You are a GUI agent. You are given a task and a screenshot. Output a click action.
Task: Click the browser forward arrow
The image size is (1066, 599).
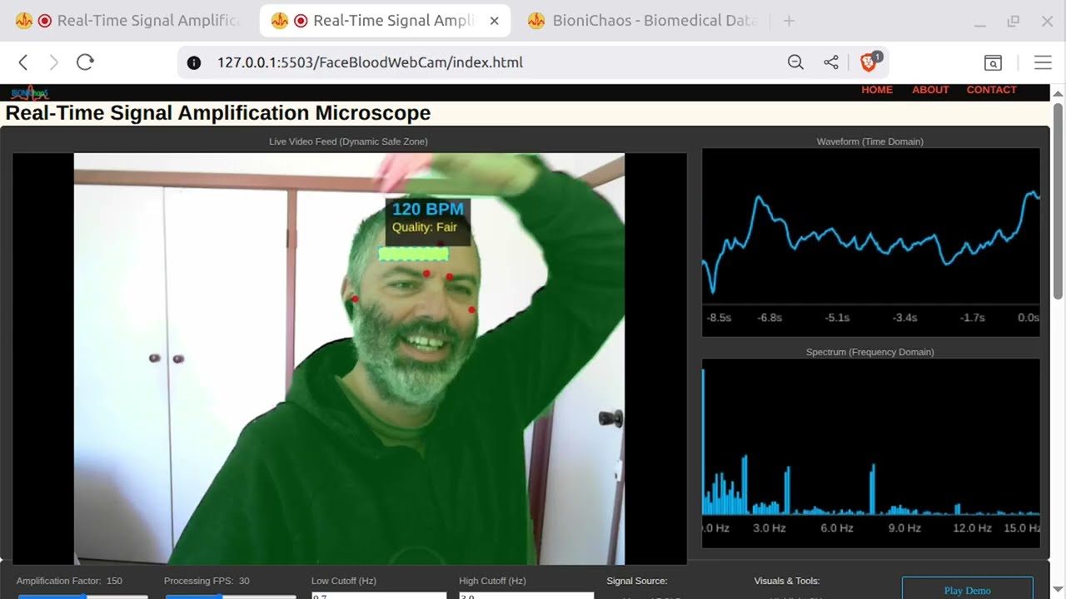(x=53, y=62)
